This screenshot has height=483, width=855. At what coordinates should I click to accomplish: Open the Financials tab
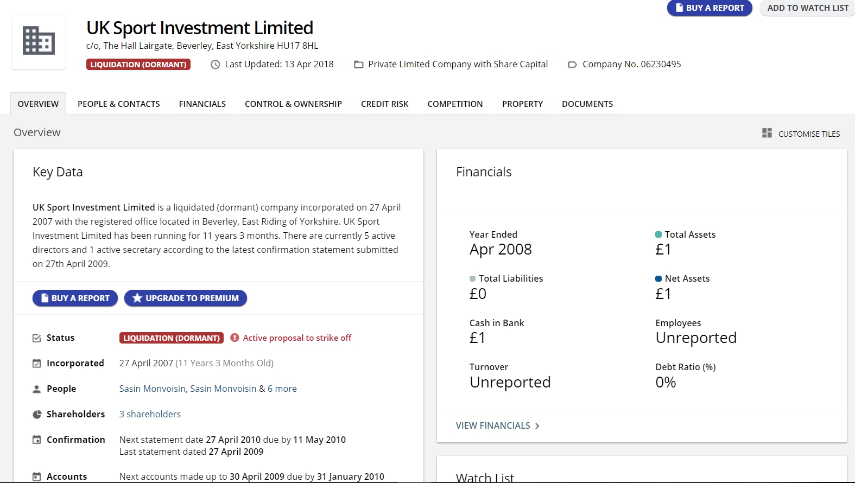[202, 104]
